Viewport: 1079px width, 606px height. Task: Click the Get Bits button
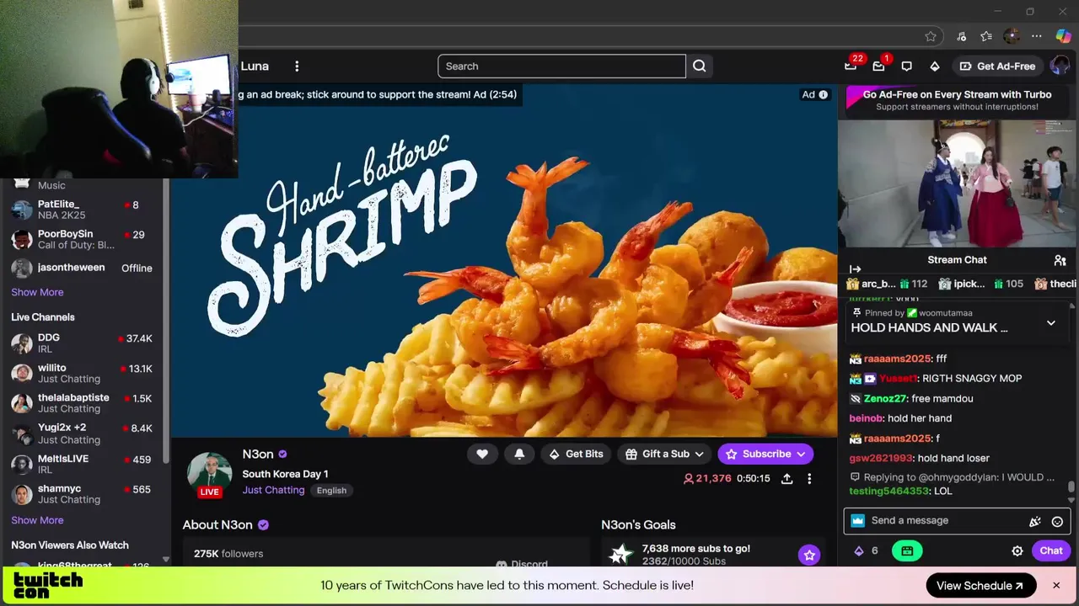point(577,454)
